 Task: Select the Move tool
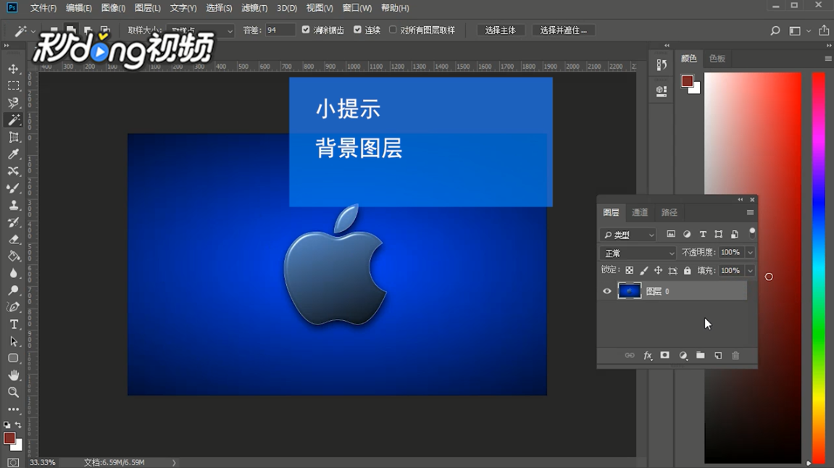pos(13,69)
